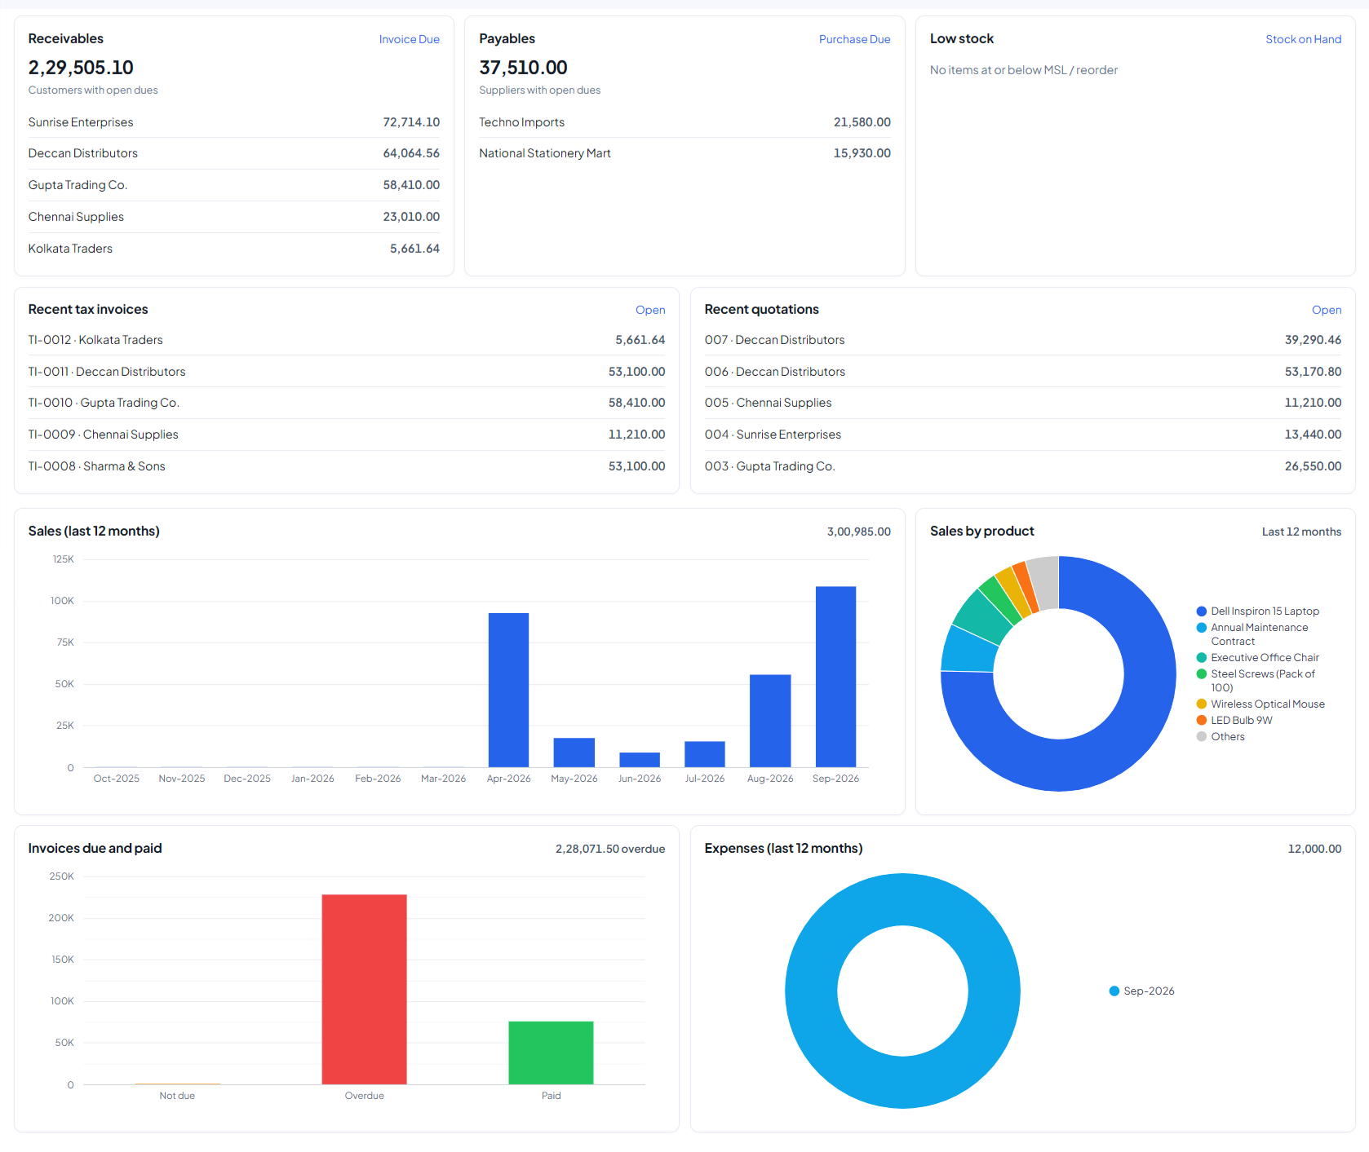The image size is (1369, 1152).
Task: Open quotation 003 Gupta Trading Co.
Action: (x=1023, y=466)
